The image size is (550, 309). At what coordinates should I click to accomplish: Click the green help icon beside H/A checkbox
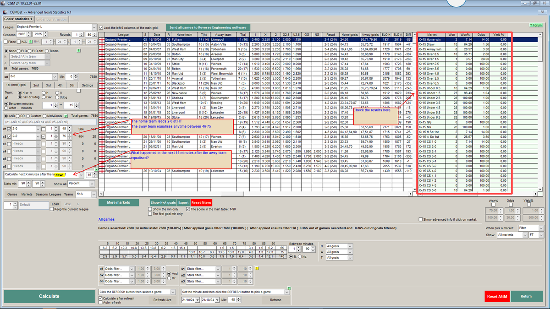coord(30,42)
